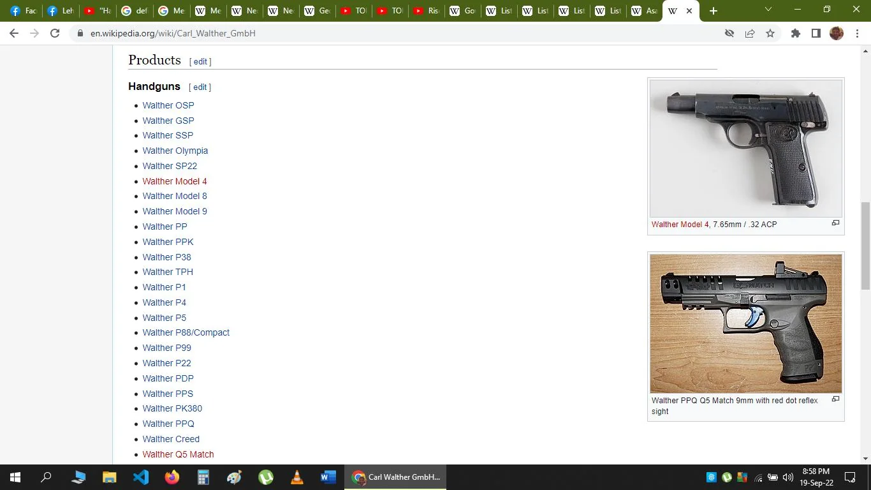Open Visual Studio Code from the taskbar
Screen dimensions: 871x490
pos(141,477)
